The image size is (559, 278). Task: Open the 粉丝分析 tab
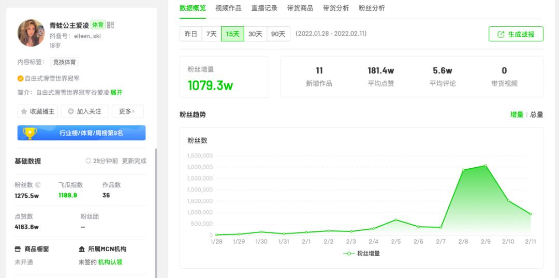pos(372,8)
